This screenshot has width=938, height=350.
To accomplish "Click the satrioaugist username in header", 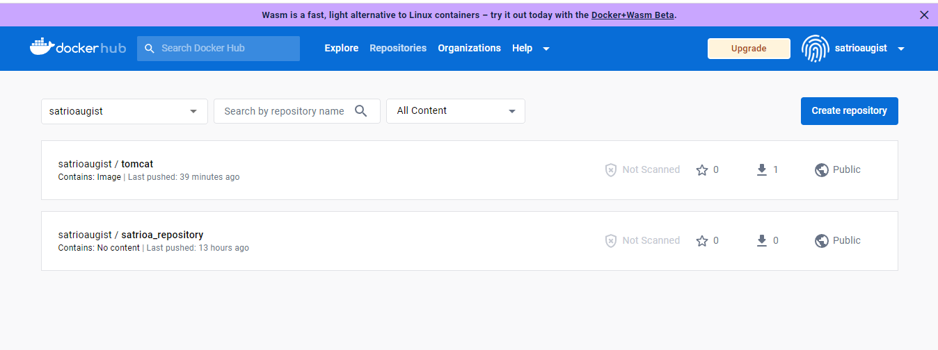I will pyautogui.click(x=861, y=48).
